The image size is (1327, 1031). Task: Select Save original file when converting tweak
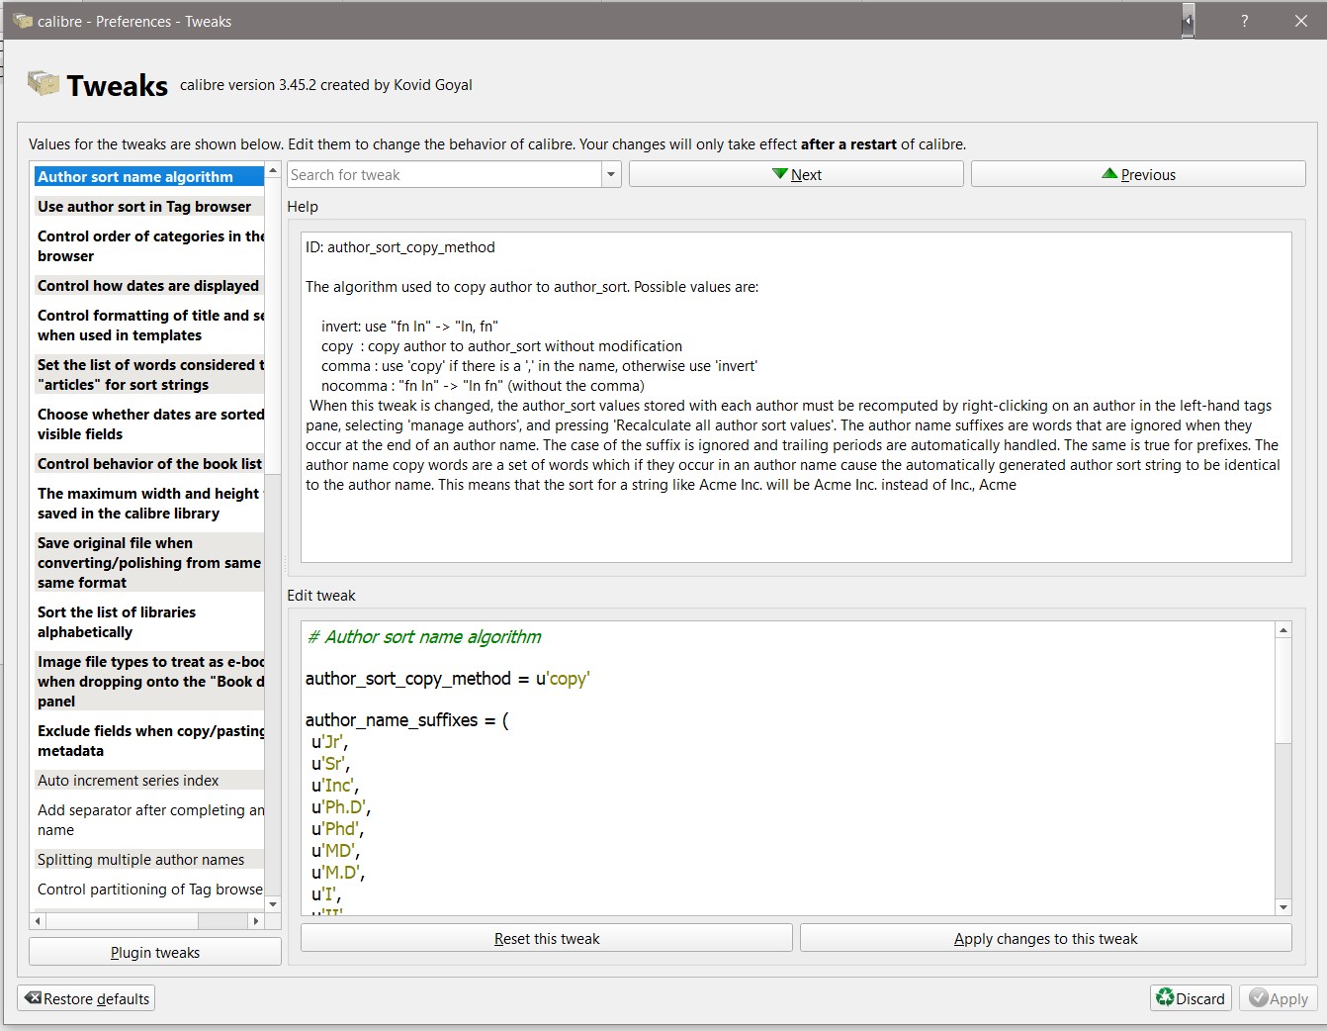click(148, 562)
